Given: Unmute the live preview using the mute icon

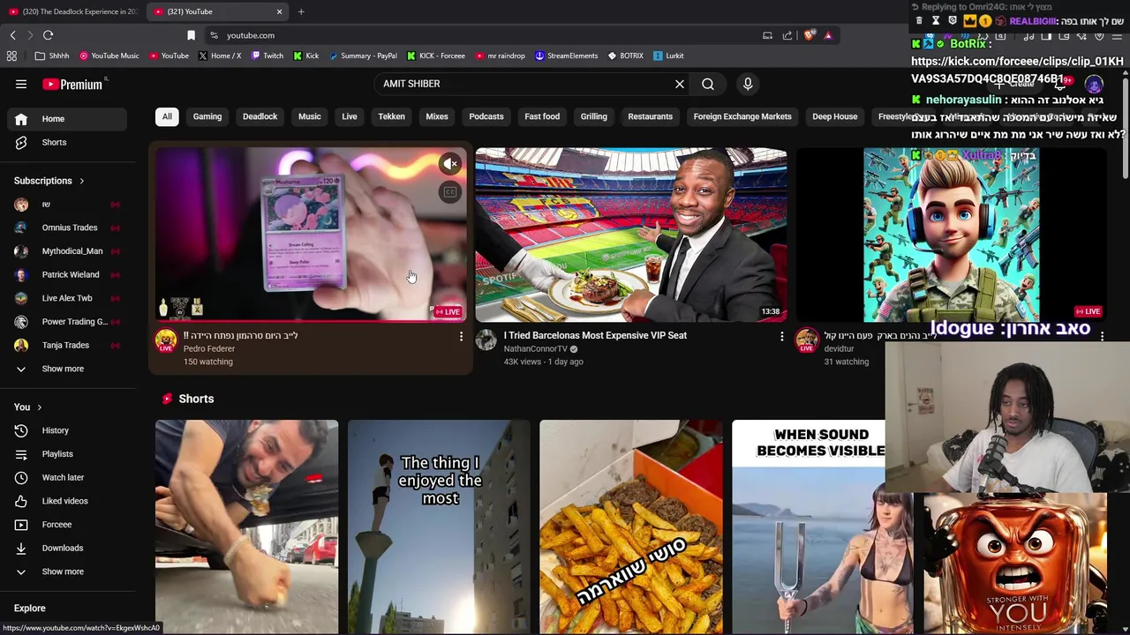Looking at the screenshot, I should [x=450, y=164].
